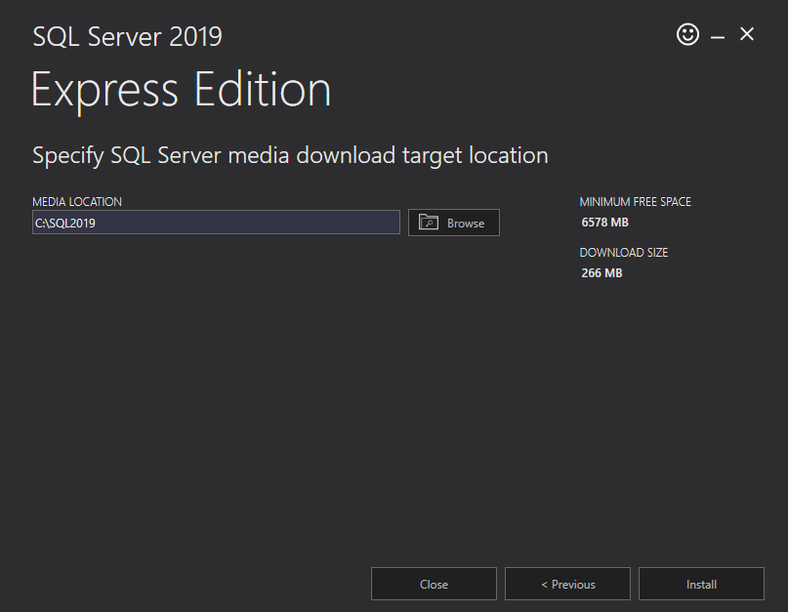Click the Express Edition heading
Screen dimensions: 788x612
coord(181,91)
